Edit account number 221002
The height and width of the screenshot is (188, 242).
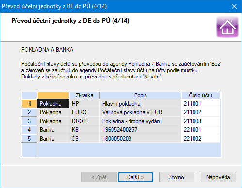(x=201, y=139)
